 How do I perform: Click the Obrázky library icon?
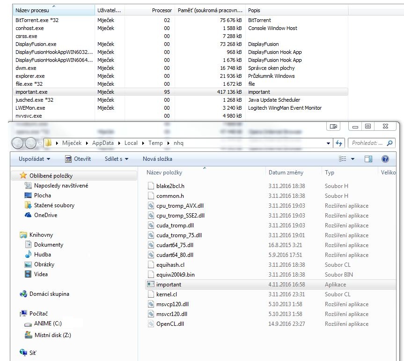click(28, 264)
